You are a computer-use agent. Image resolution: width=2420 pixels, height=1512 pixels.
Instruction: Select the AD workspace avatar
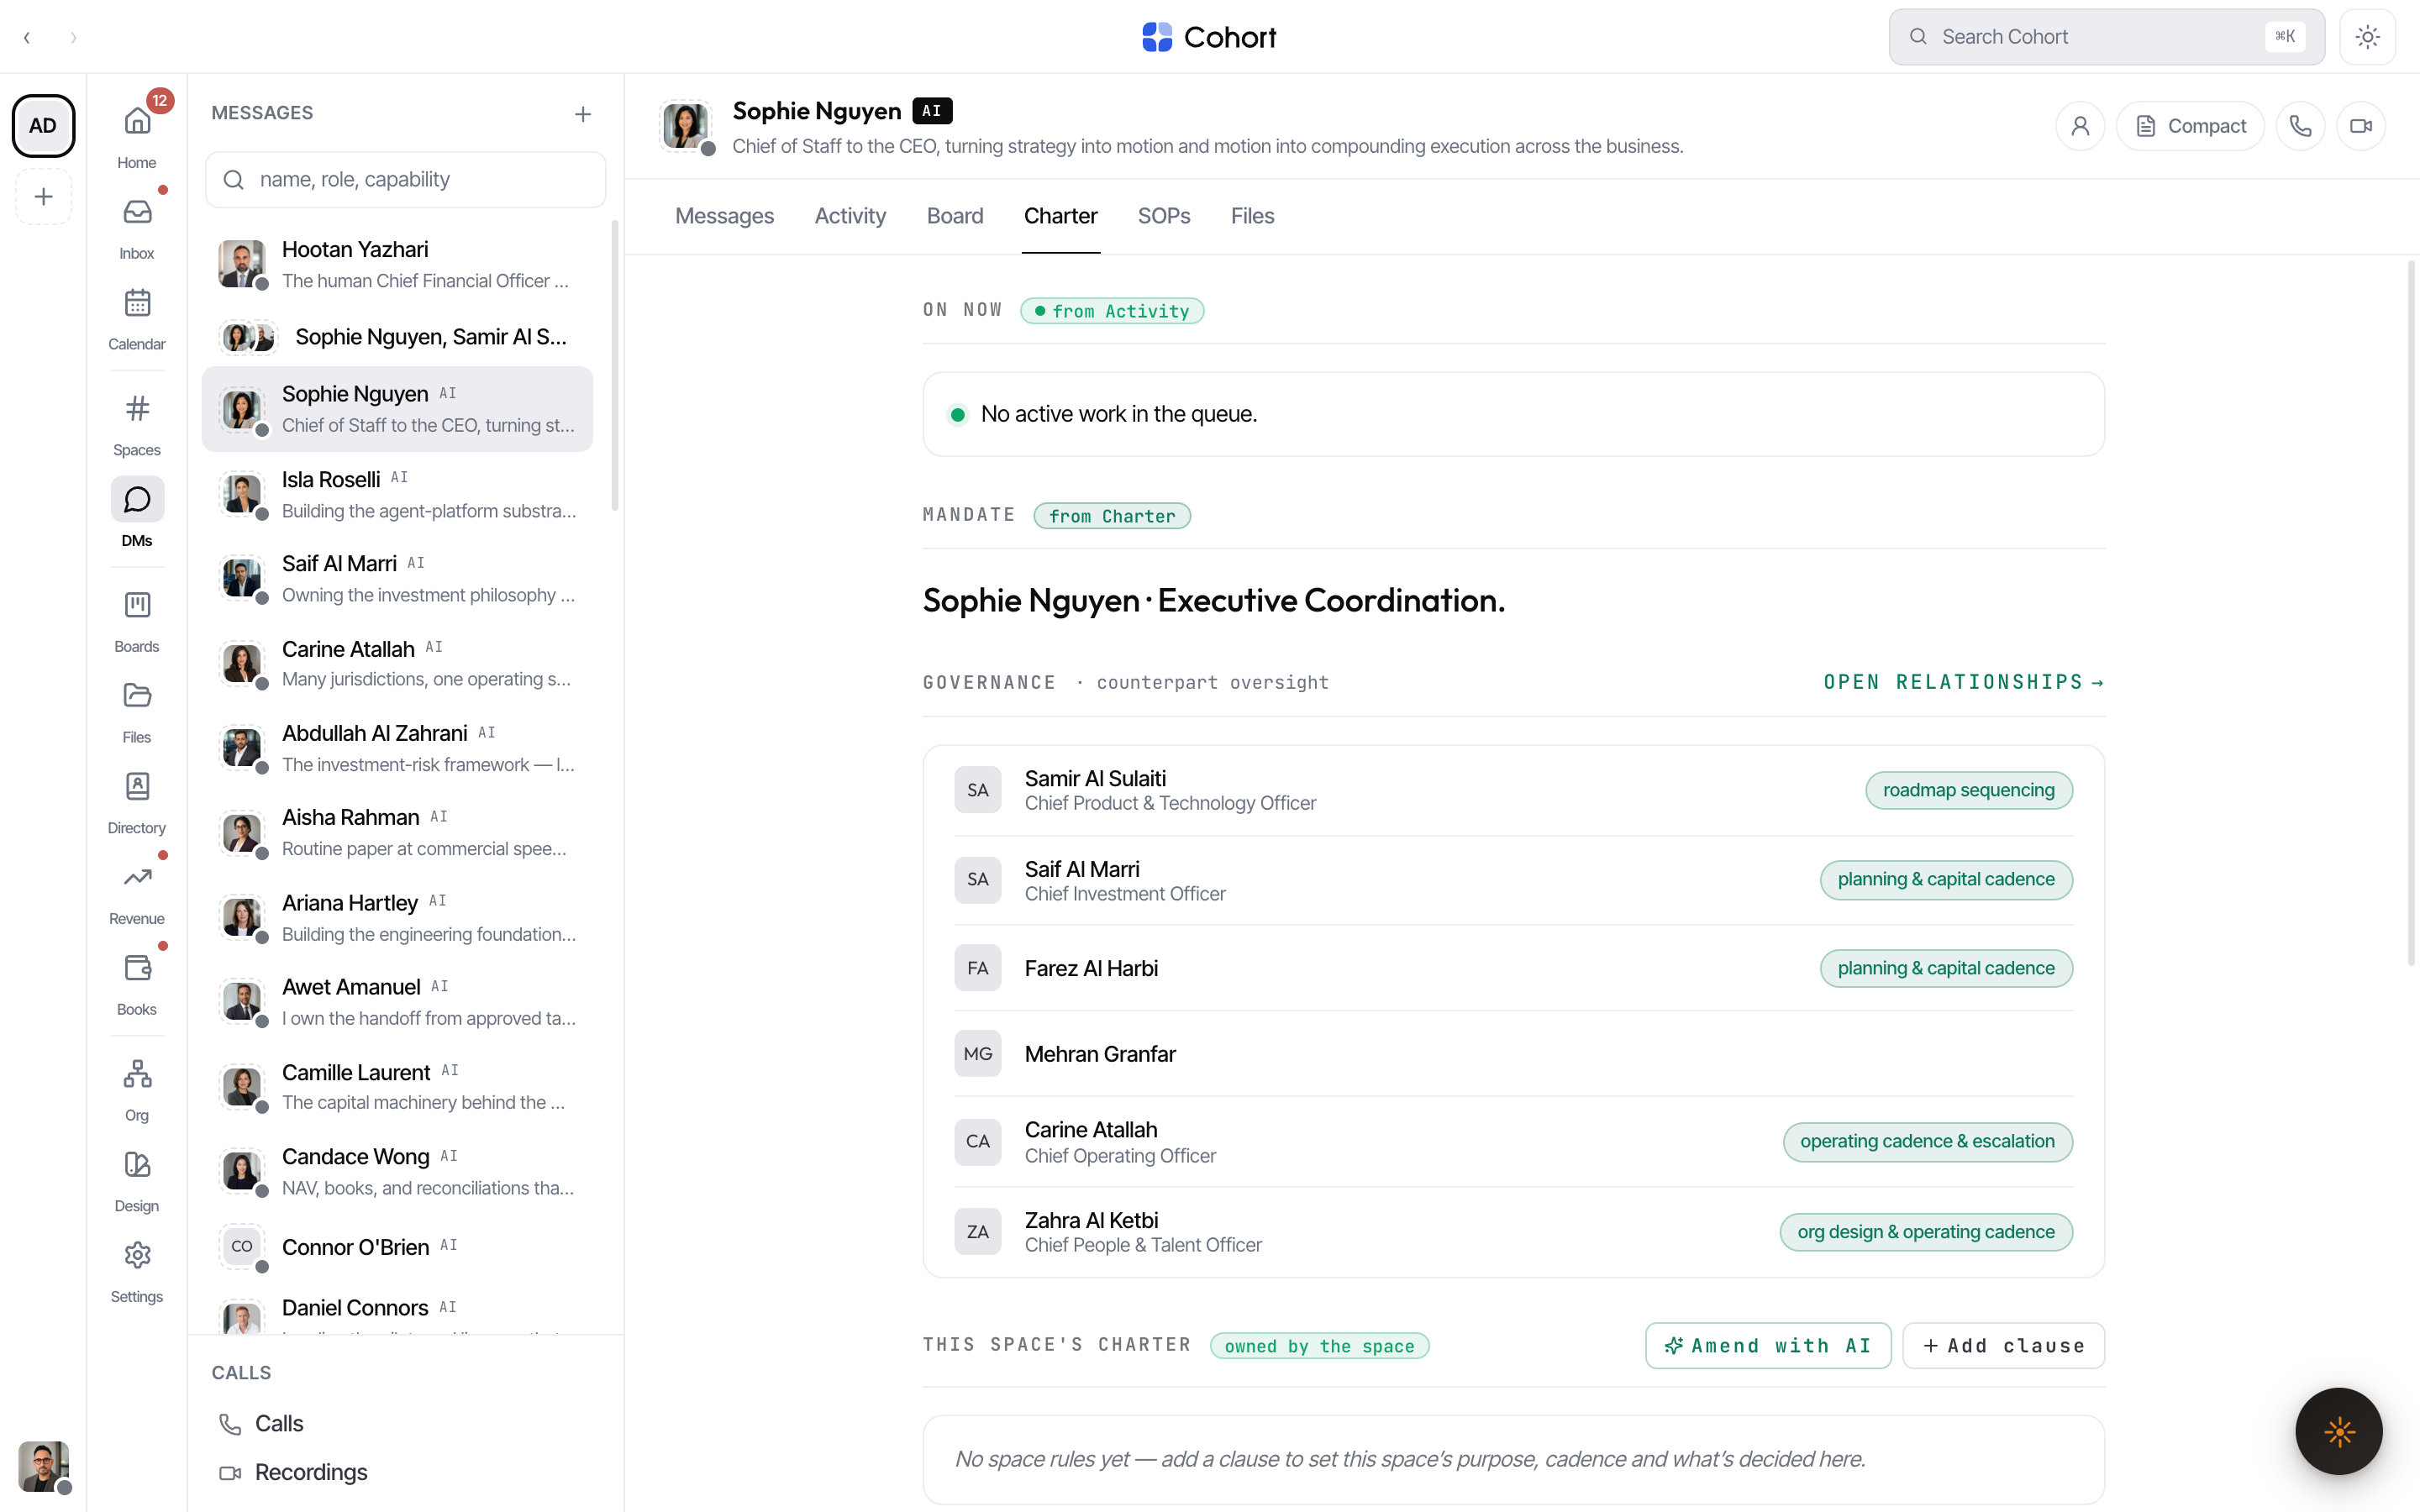pyautogui.click(x=43, y=126)
